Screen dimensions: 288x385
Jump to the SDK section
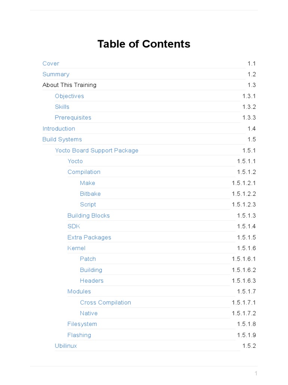click(73, 226)
